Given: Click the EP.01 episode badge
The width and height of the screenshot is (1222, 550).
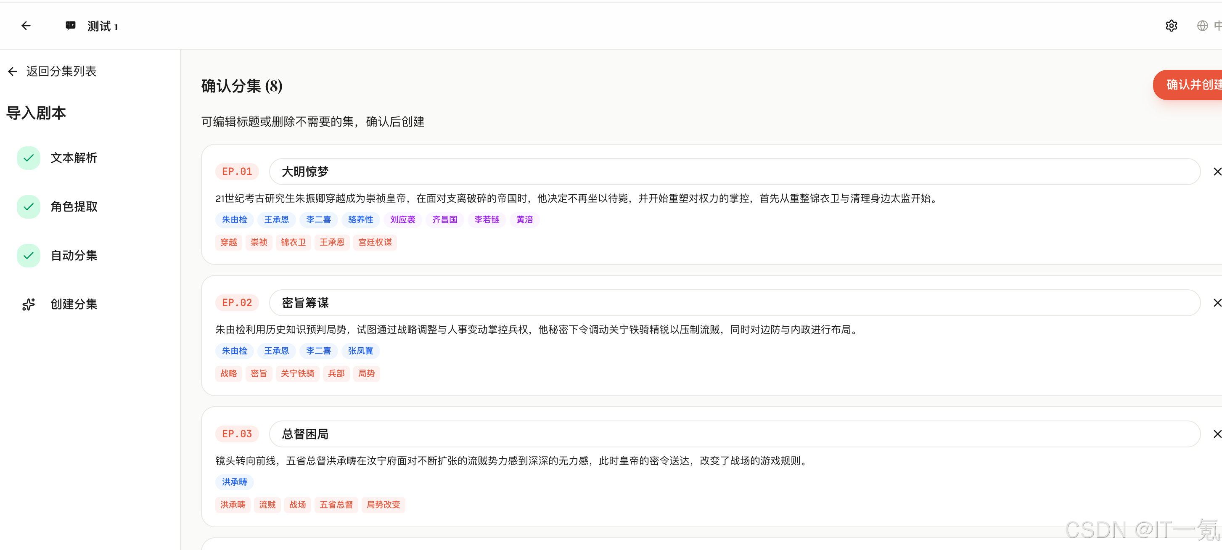Looking at the screenshot, I should click(x=237, y=171).
